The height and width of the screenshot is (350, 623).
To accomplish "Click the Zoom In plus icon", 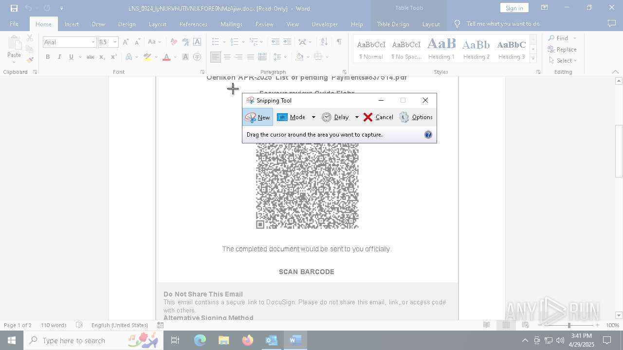I will 598,325.
